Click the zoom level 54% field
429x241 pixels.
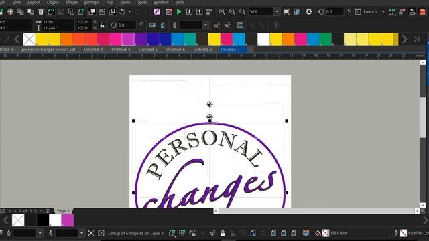coord(261,11)
